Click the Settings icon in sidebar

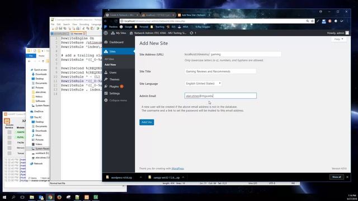(x=106, y=93)
